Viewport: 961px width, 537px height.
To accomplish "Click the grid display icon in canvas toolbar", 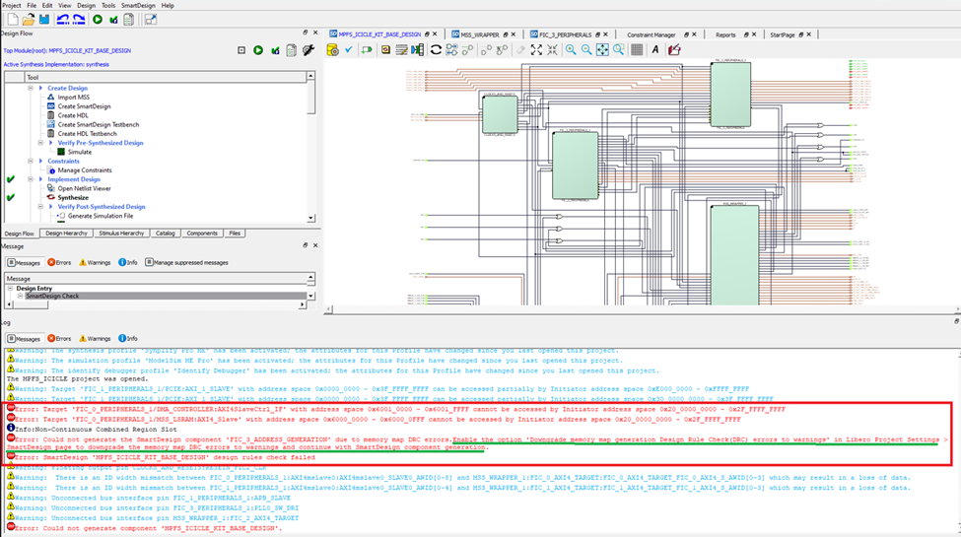I will coord(637,49).
